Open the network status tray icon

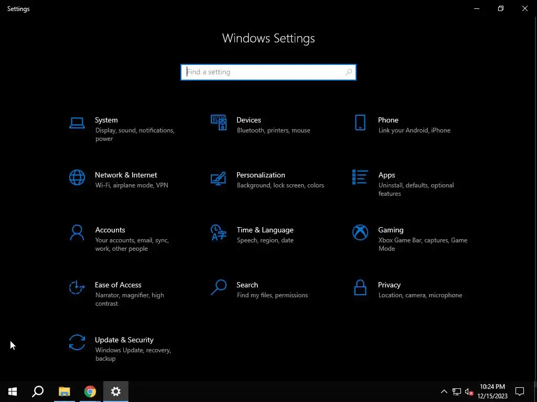457,392
